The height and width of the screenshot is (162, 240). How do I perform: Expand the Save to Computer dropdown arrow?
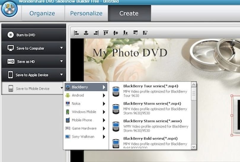click(61, 48)
